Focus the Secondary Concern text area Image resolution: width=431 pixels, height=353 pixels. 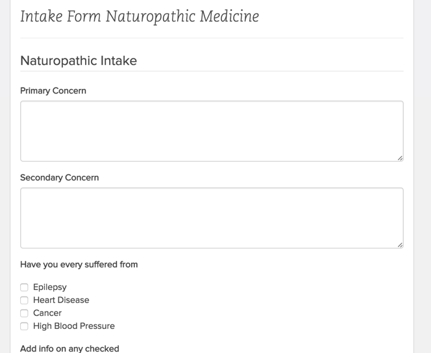[x=212, y=217]
